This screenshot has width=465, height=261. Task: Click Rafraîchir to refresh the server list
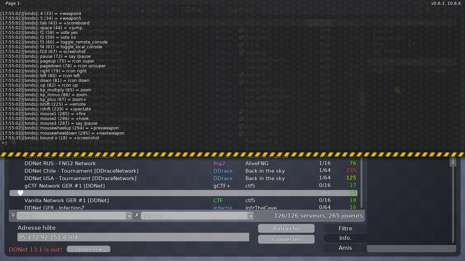[x=286, y=228]
